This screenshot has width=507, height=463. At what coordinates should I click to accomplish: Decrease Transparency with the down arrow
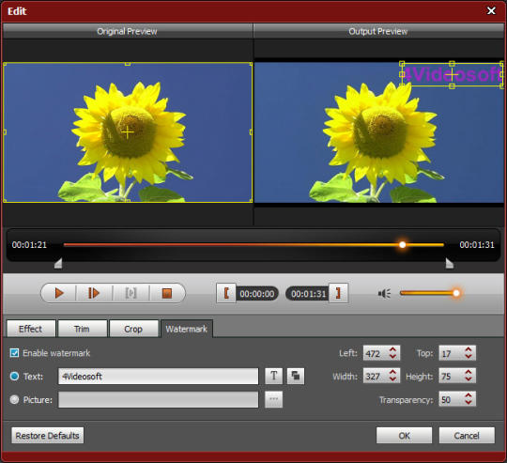coord(469,402)
